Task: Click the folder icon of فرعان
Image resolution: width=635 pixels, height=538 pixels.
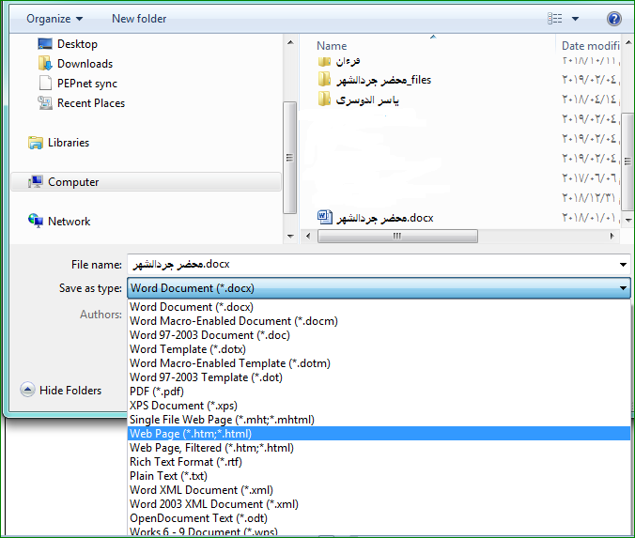Action: [x=324, y=61]
